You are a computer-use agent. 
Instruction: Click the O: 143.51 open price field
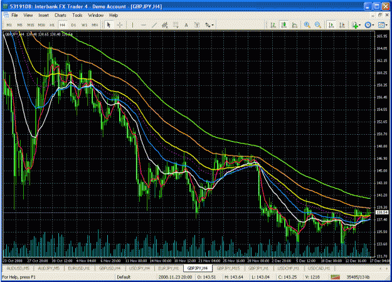[206, 277]
